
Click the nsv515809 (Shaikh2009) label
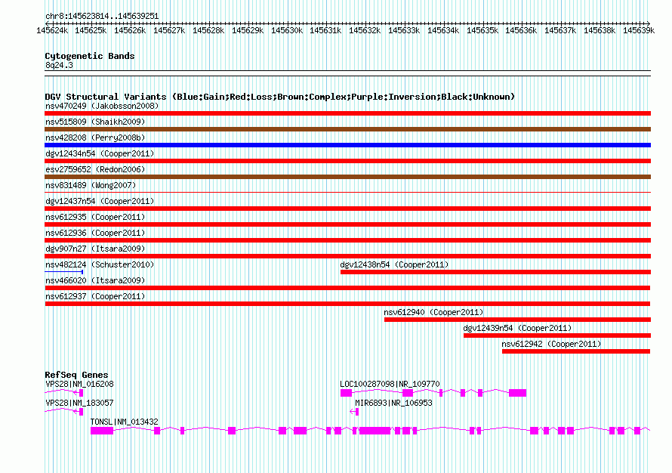coord(95,122)
